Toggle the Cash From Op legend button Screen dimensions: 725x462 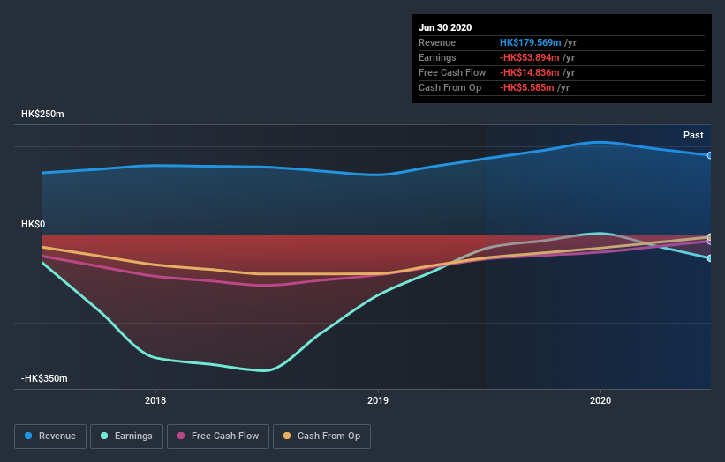(321, 436)
